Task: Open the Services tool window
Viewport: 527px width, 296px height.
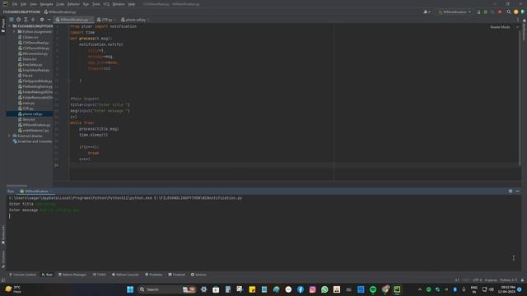Action: tap(198, 275)
